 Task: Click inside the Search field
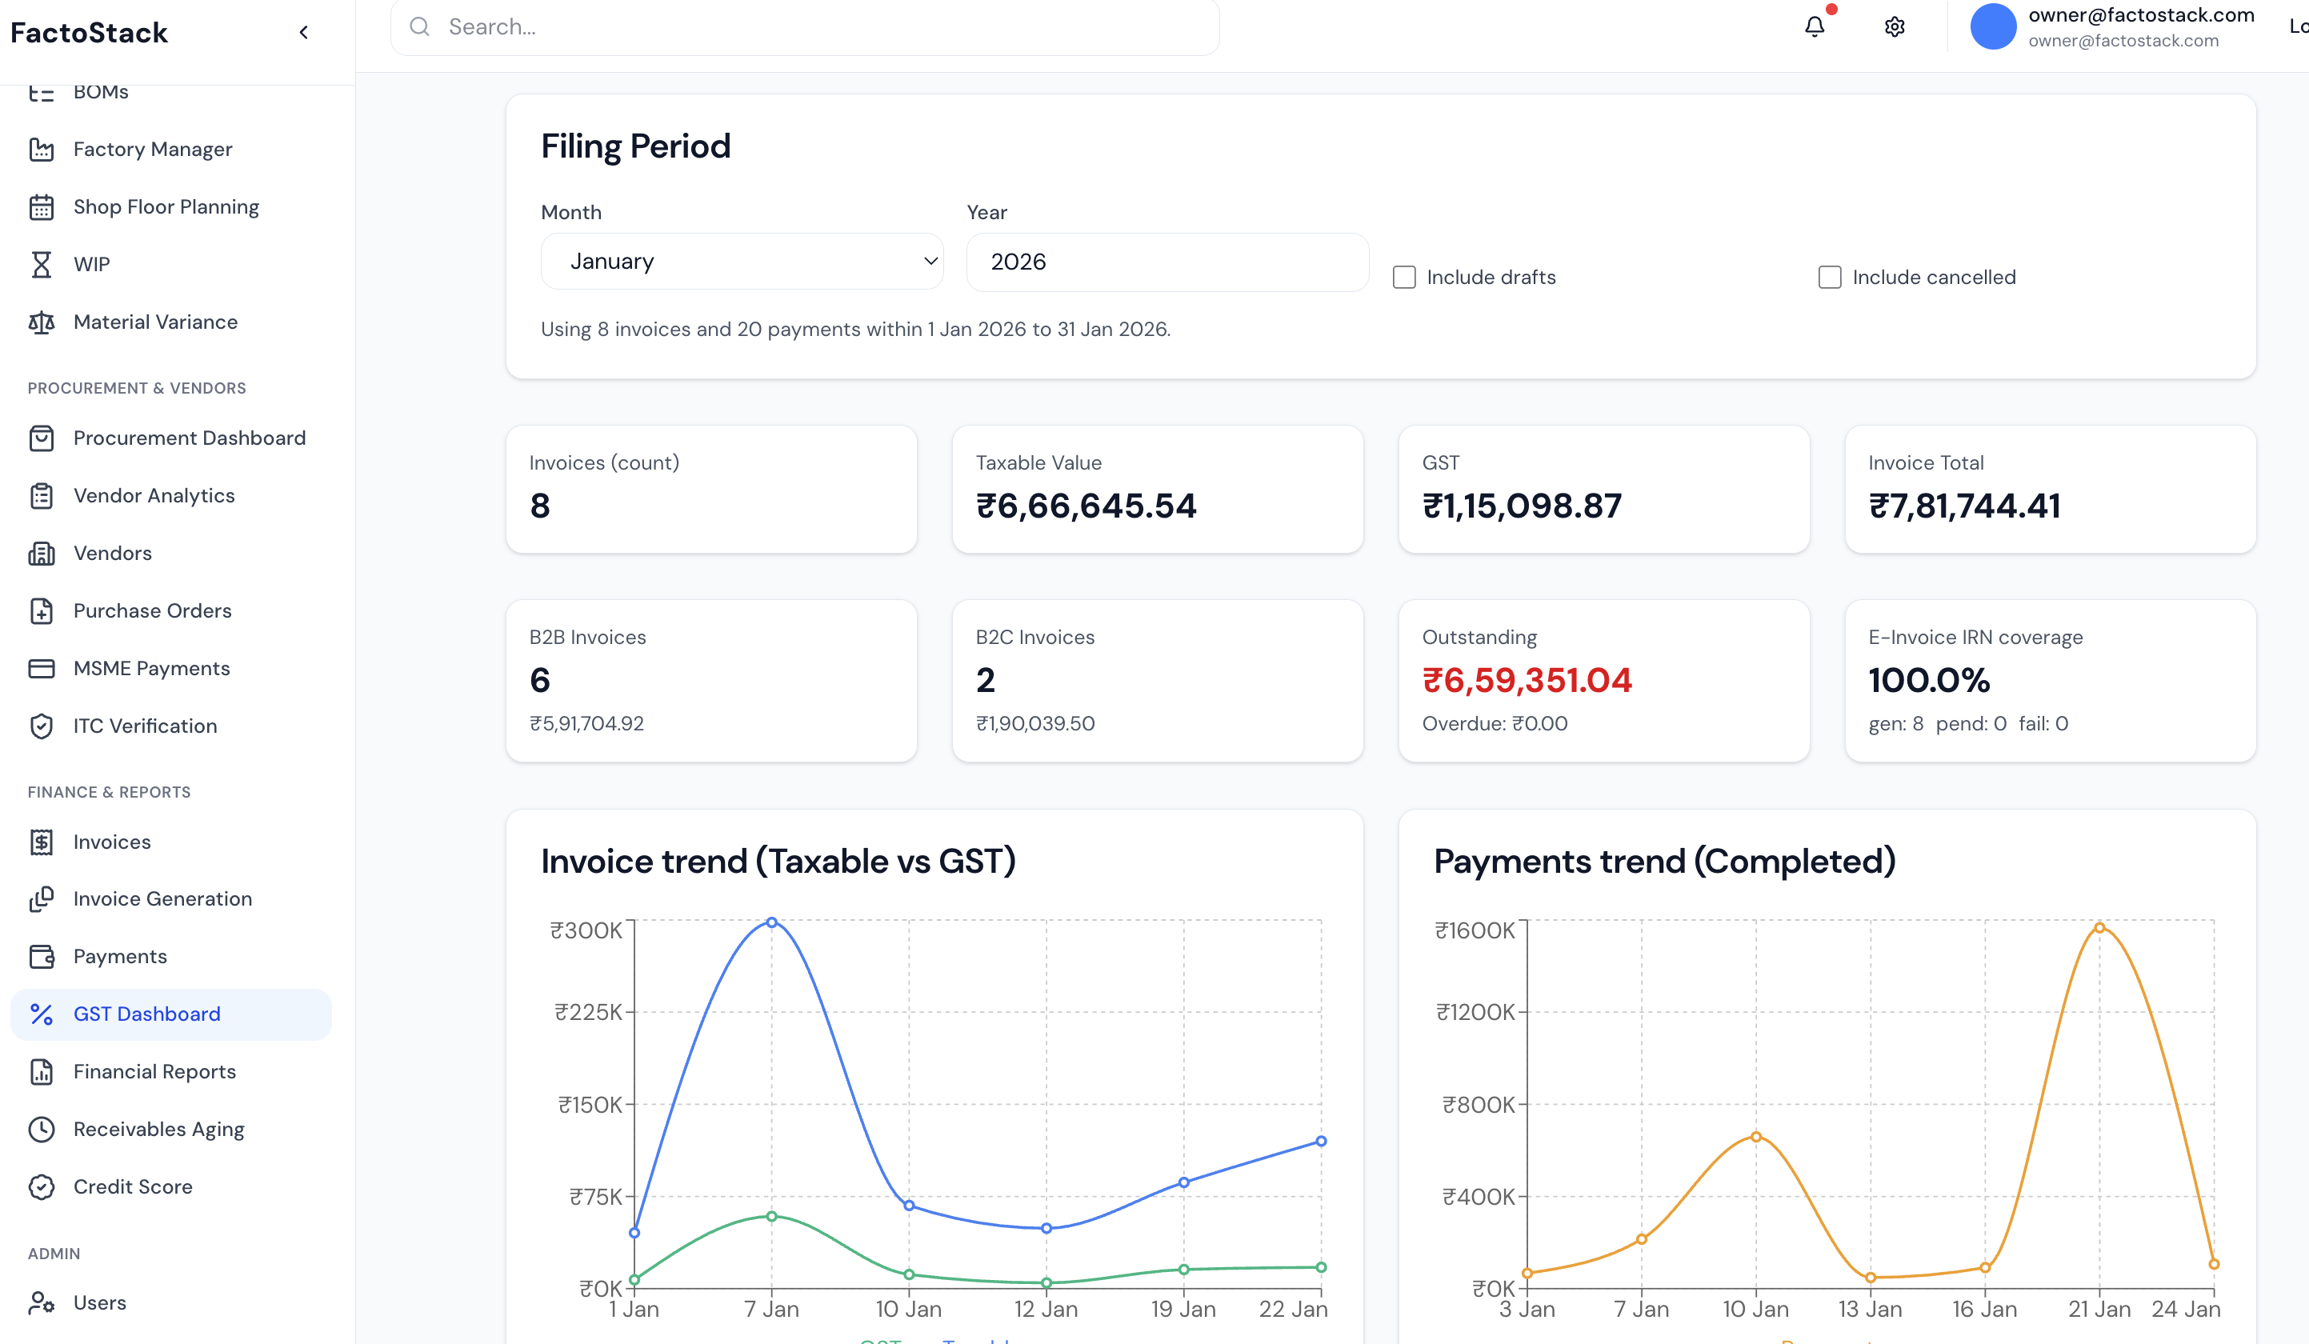coord(803,26)
